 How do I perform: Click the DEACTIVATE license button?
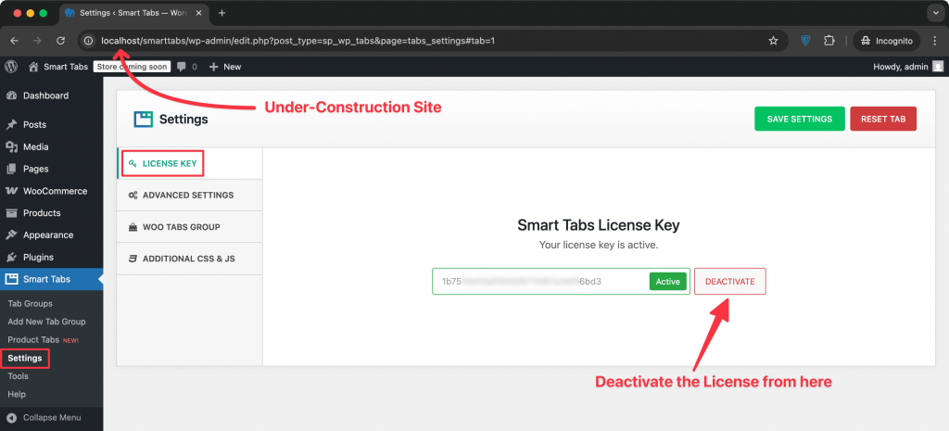coord(730,282)
